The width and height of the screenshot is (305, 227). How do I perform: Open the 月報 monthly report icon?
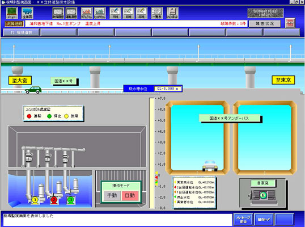[x=128, y=13]
